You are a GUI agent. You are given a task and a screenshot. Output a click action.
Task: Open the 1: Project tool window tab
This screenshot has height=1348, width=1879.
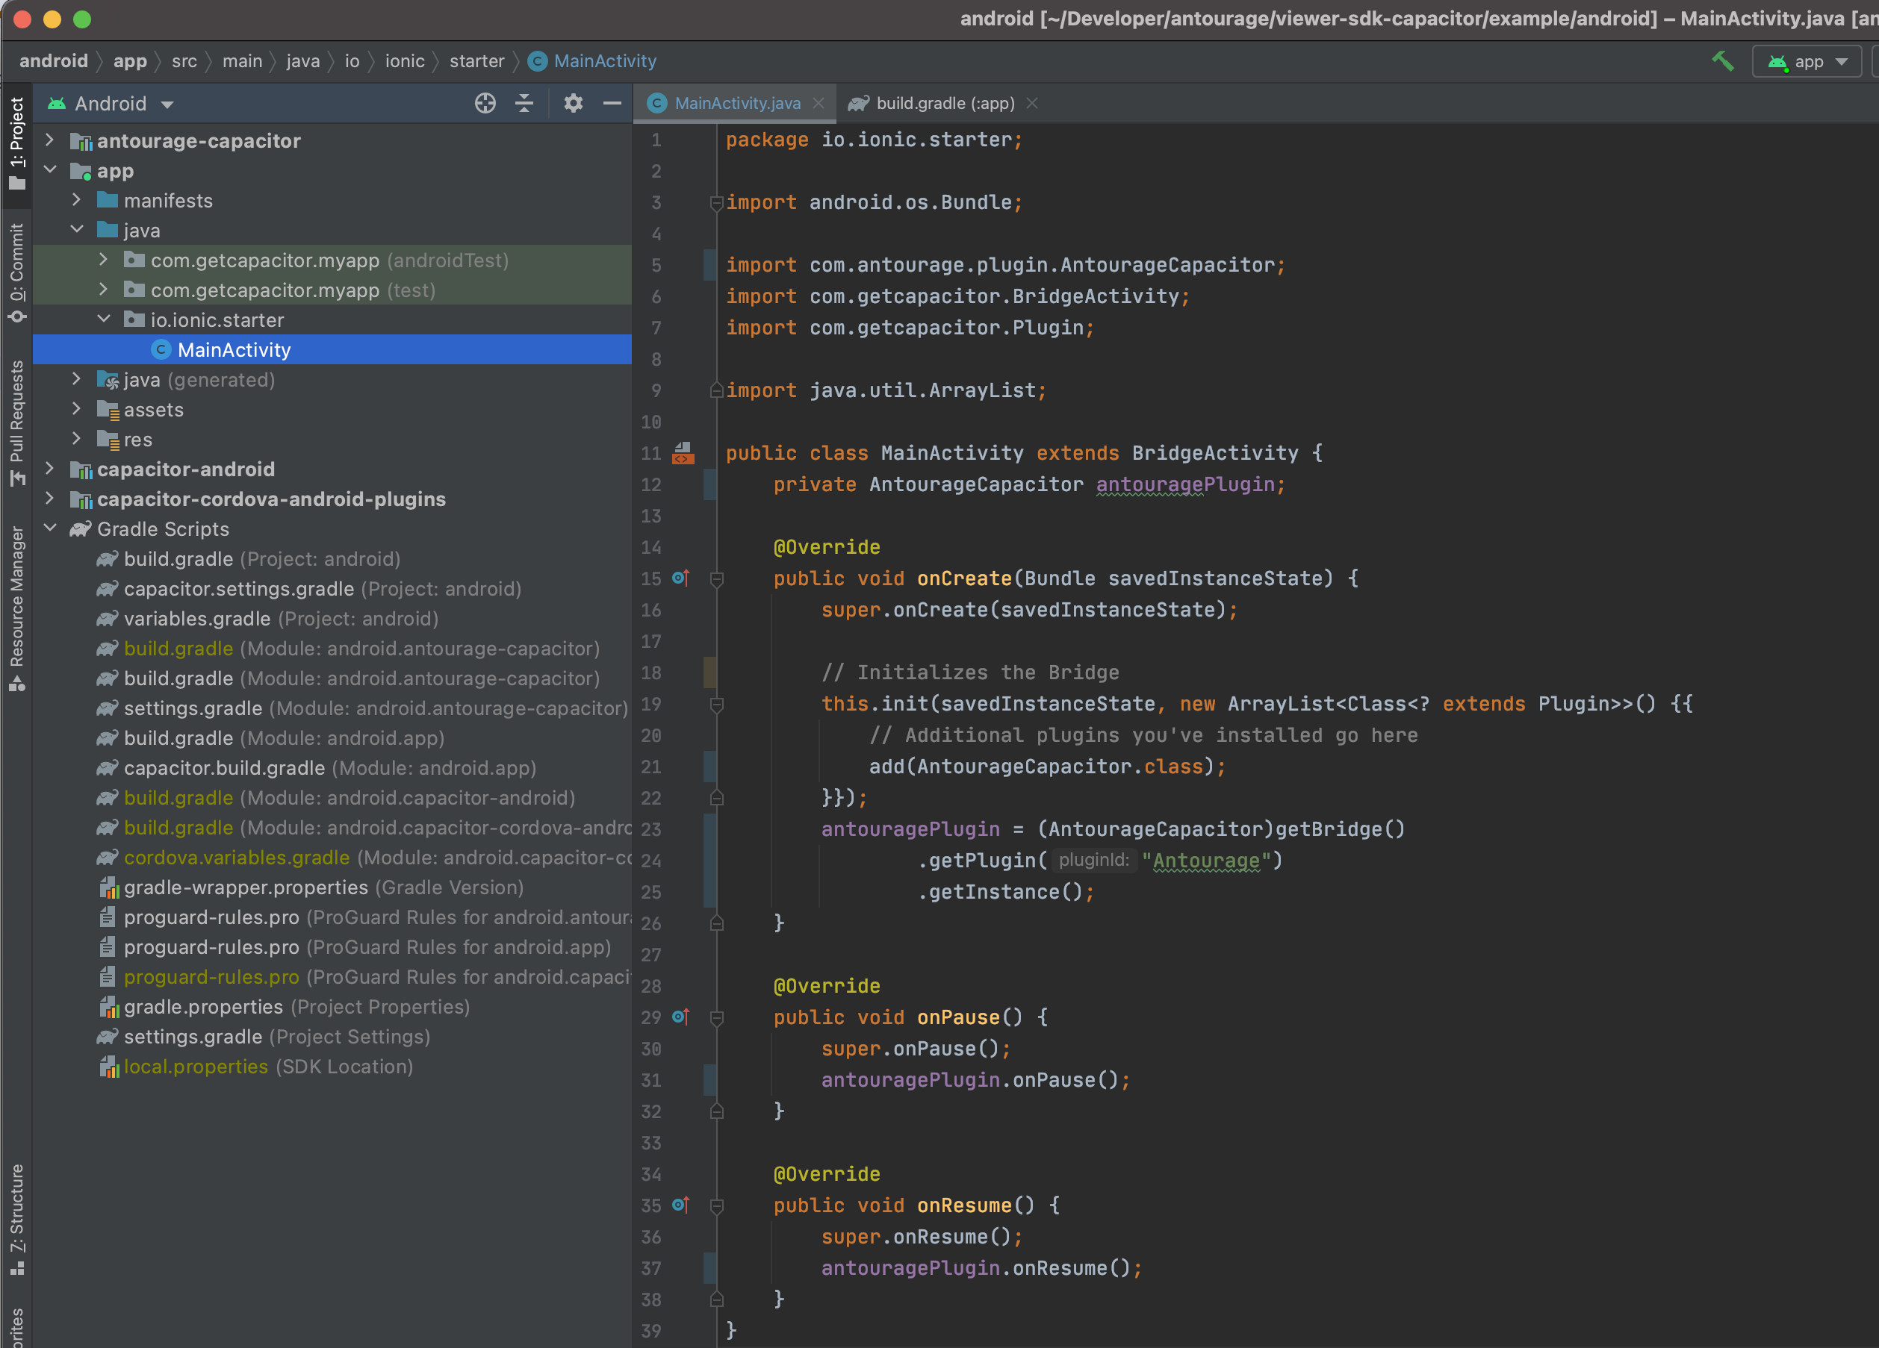16,143
